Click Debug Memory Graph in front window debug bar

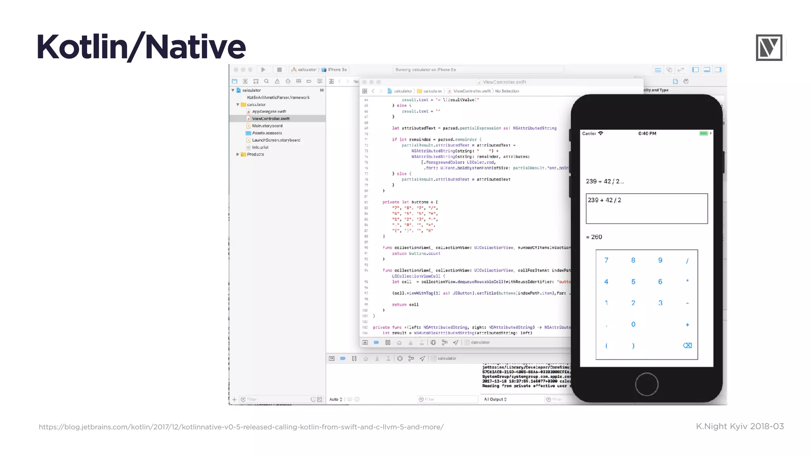tap(445, 342)
